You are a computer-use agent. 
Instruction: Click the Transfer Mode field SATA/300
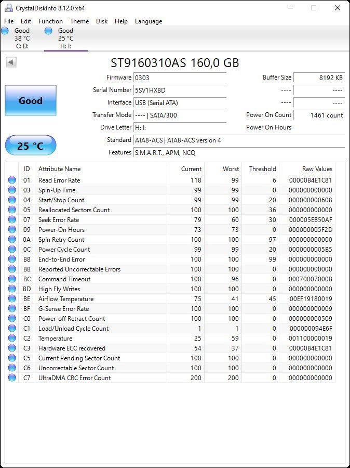pos(180,115)
